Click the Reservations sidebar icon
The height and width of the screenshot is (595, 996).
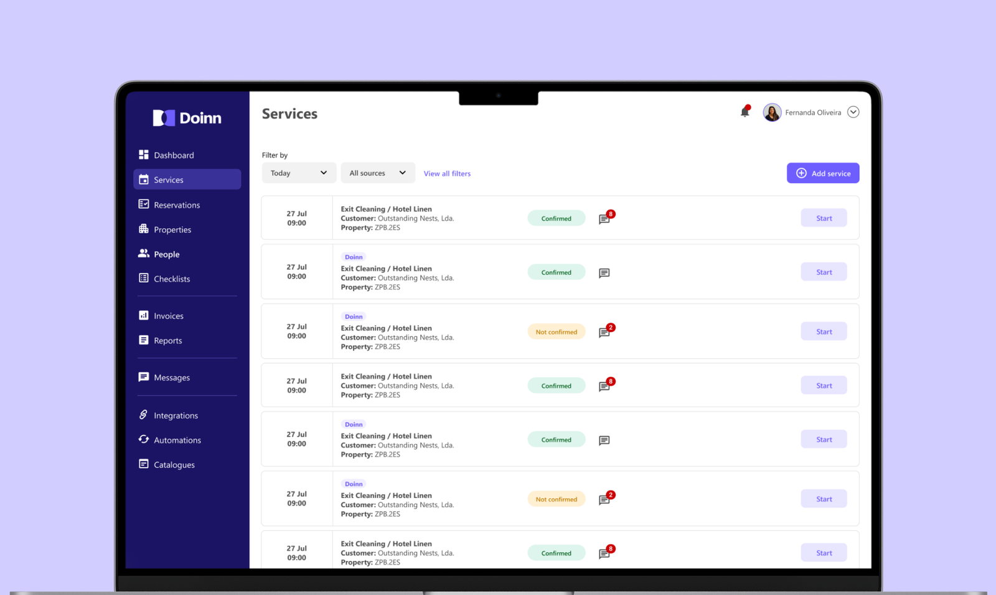144,204
